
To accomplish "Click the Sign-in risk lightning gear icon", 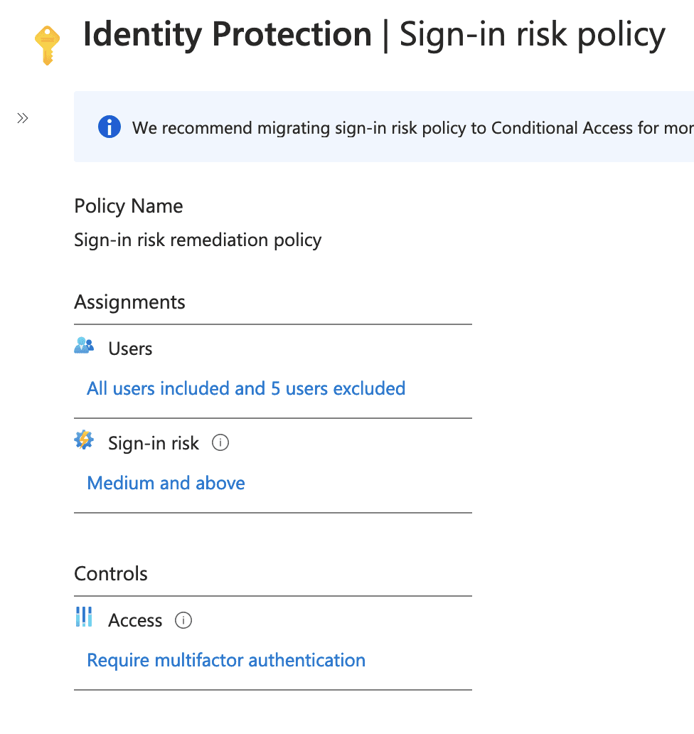I will point(84,441).
